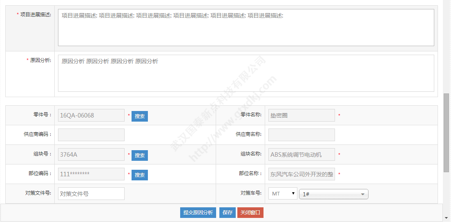Open the MT dropdown for 对策车号
Screen dimensions: 451x222
(282, 194)
